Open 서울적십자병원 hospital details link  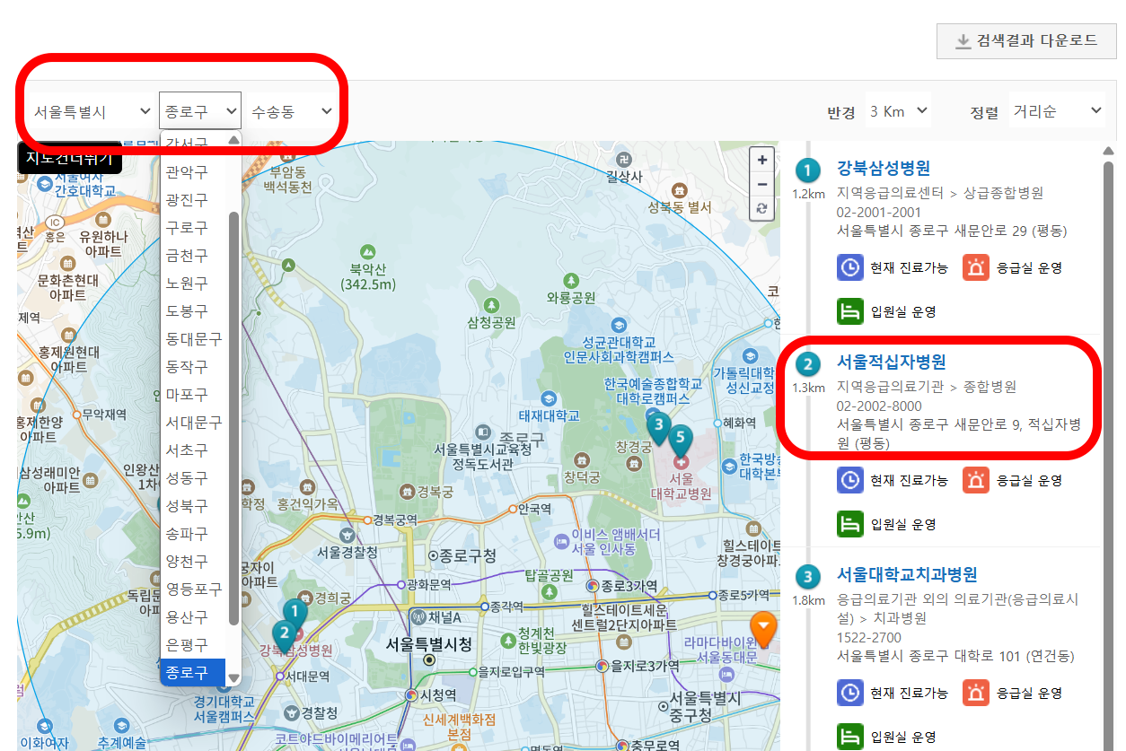tap(892, 362)
